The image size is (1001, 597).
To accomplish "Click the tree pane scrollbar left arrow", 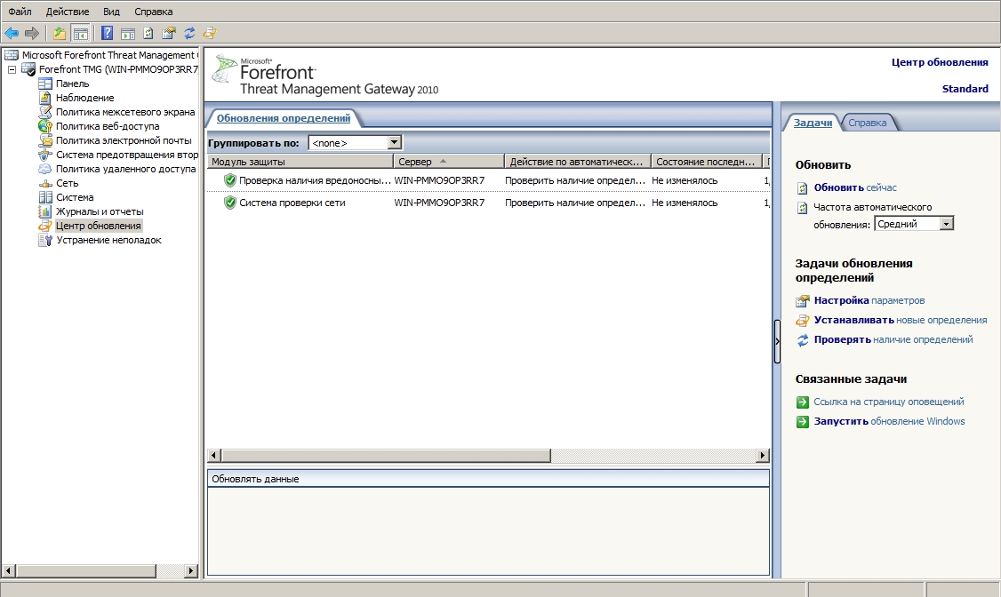I will (x=9, y=571).
